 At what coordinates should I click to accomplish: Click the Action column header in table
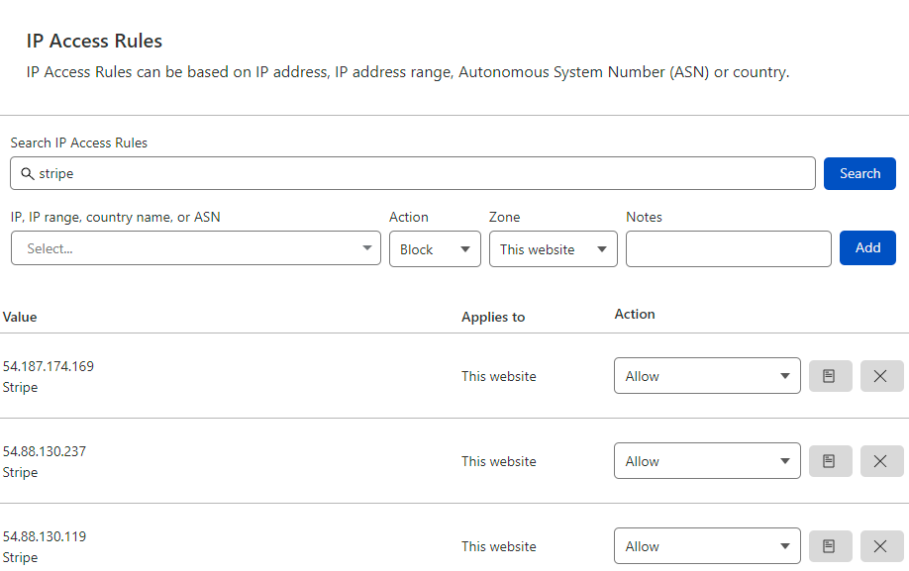coord(635,314)
